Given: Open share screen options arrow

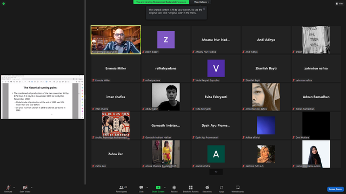Looking at the screenshot, I should pos(165,188).
